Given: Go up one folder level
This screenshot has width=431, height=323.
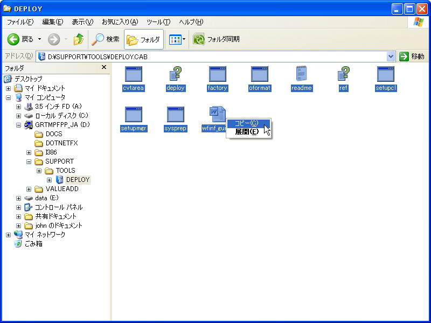Looking at the screenshot, I should tap(79, 39).
